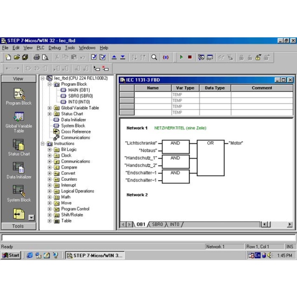Screen dimensions: 297x297
Task: Click the magnifier Zoom icon
Action: pyautogui.click(x=154, y=57)
